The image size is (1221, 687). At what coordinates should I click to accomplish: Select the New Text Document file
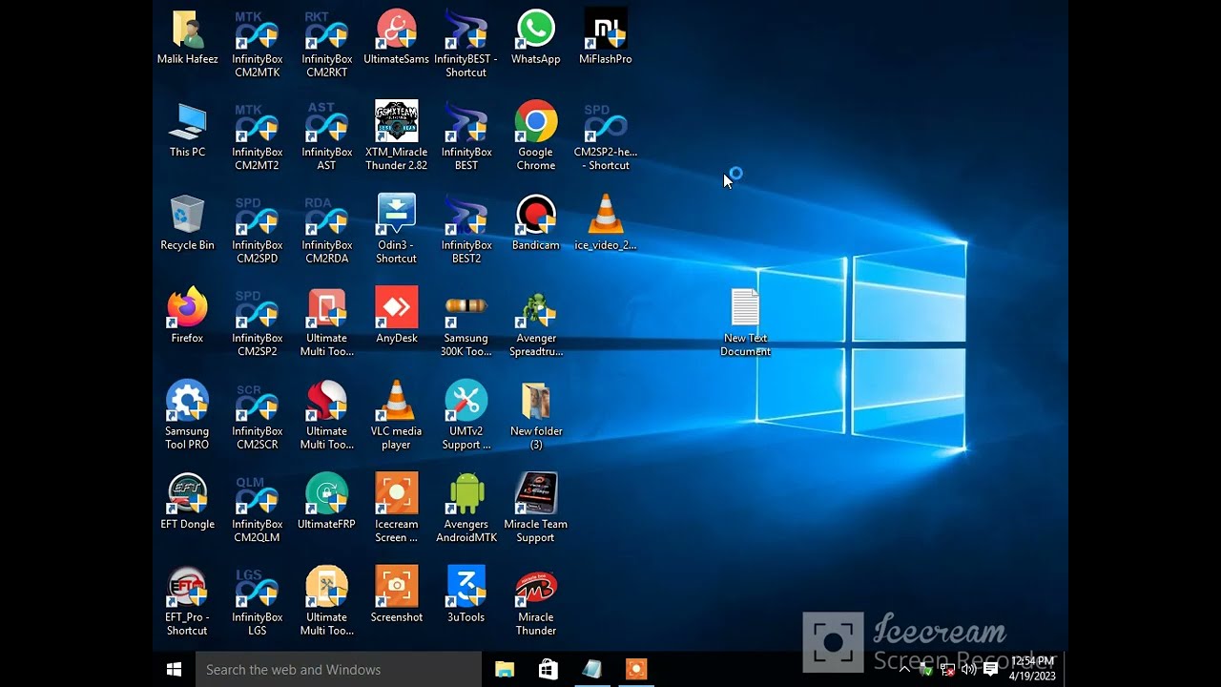(745, 323)
